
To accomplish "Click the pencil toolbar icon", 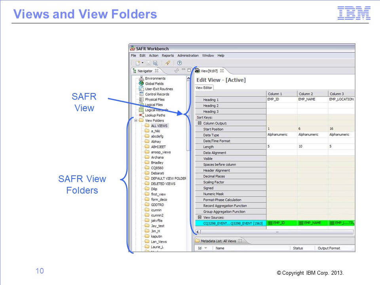I will click(167, 63).
